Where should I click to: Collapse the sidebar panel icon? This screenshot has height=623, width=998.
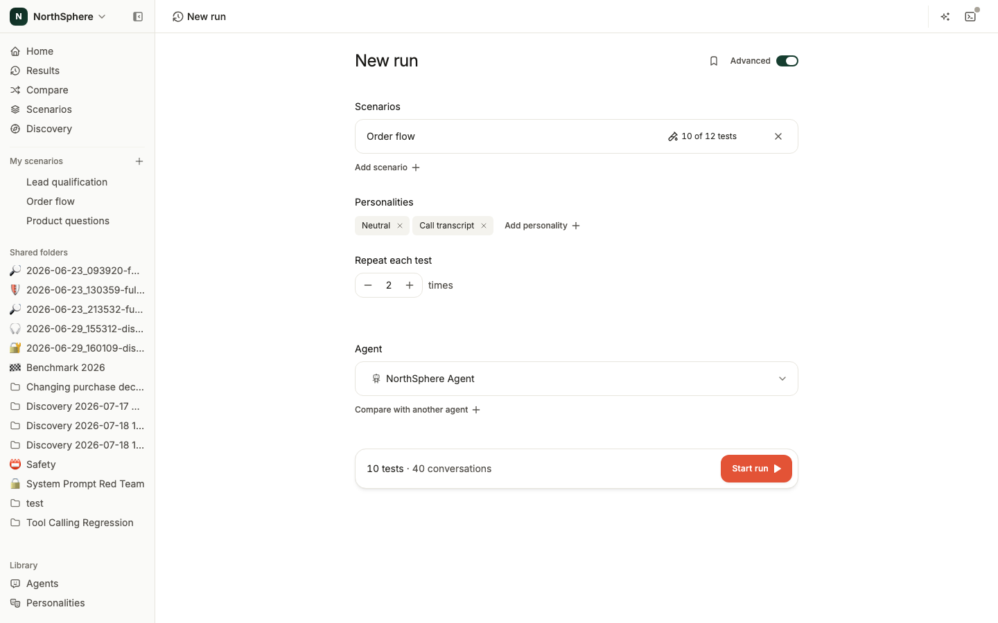pos(138,17)
